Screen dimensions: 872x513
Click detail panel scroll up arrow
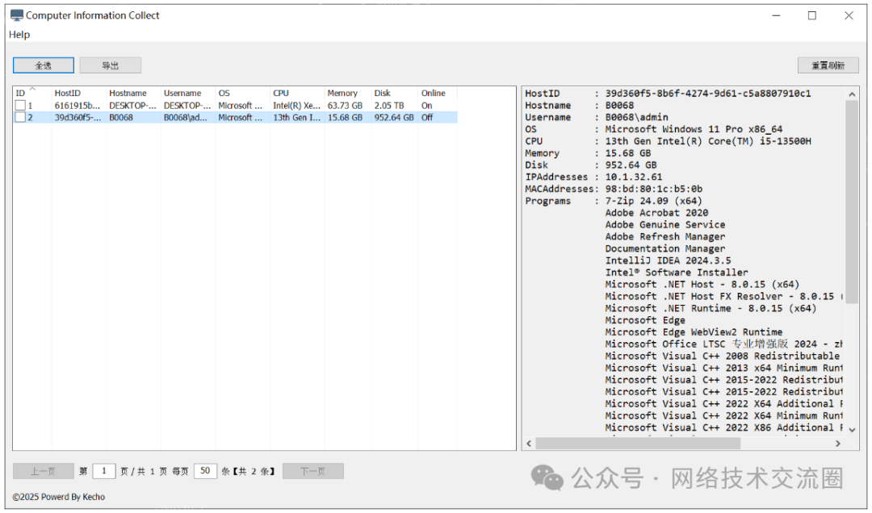[x=852, y=94]
